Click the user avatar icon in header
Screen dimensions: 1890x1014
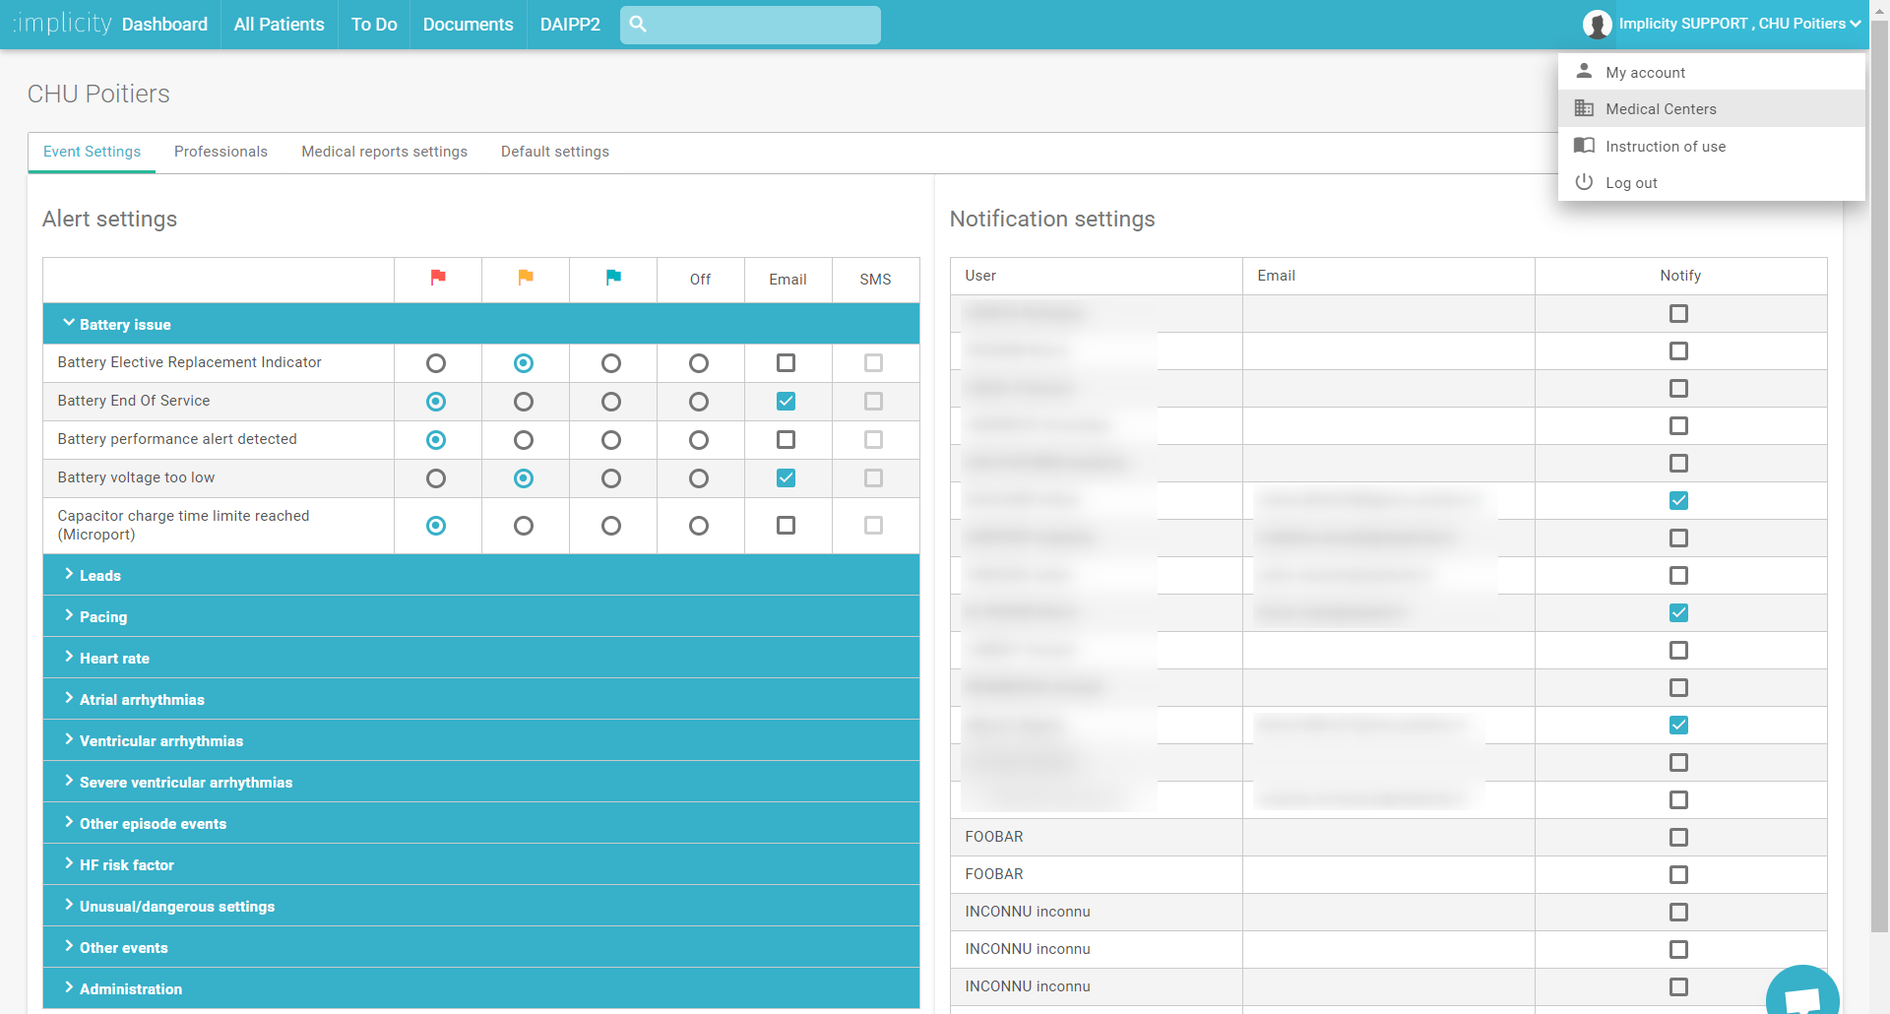tap(1597, 25)
